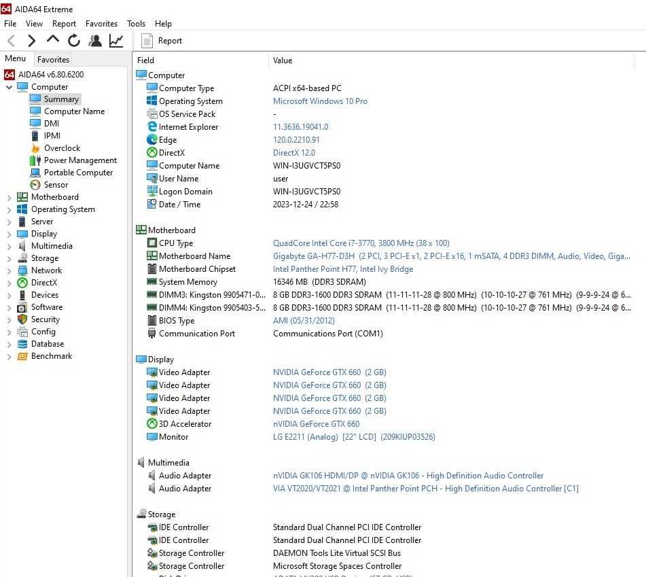Click the Edge browser icon in summary
The height and width of the screenshot is (577, 646).
pos(152,140)
